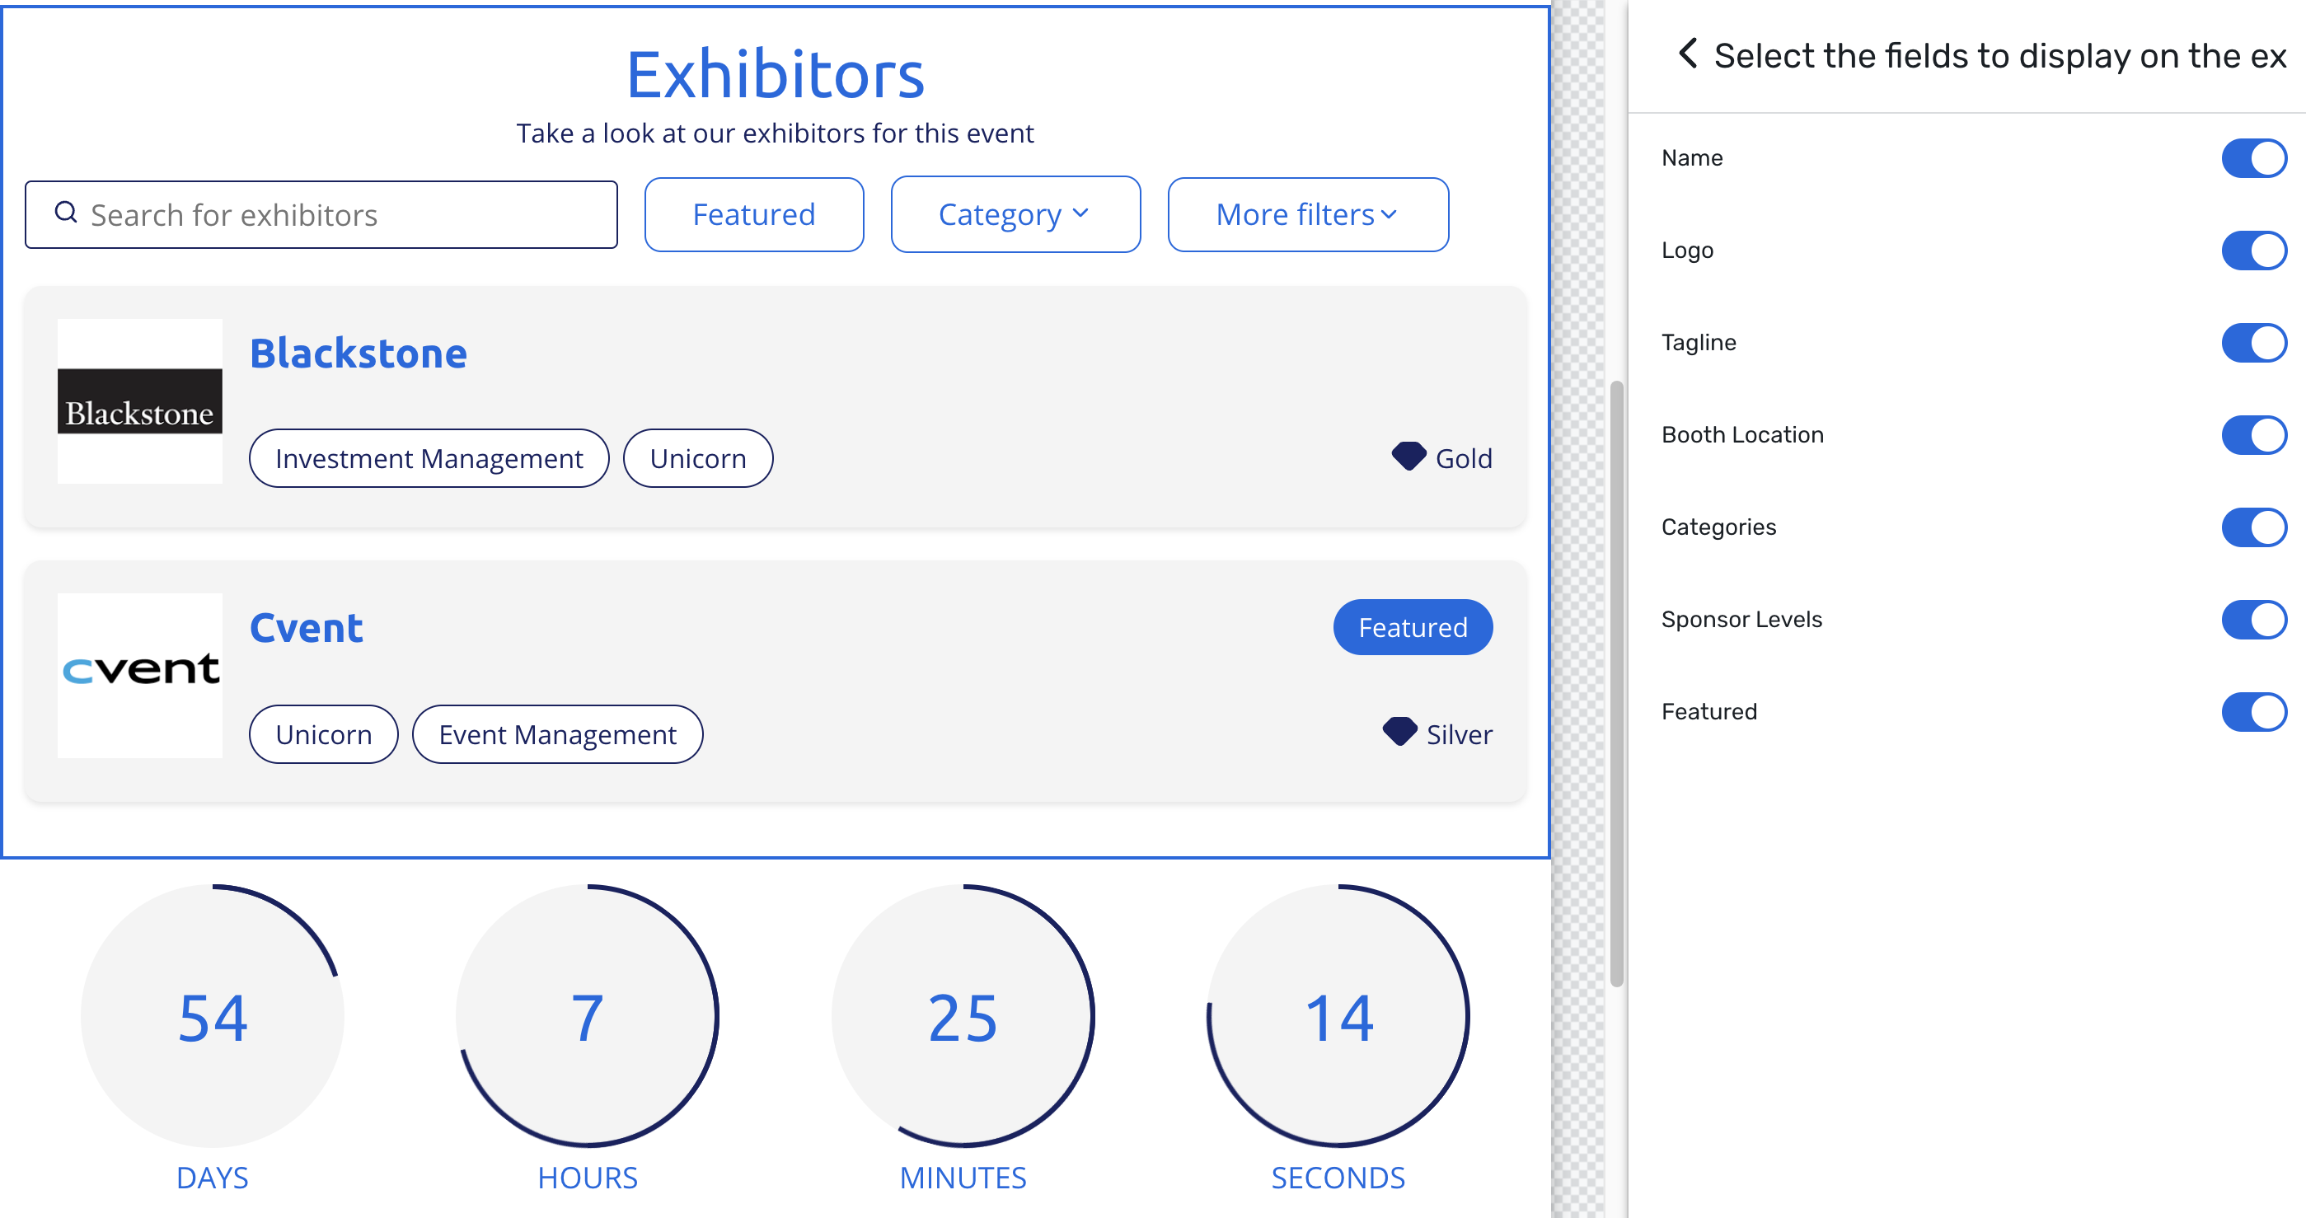Screen dimensions: 2306x1218
Task: Click the Exhibitors heading
Action: [x=775, y=74]
